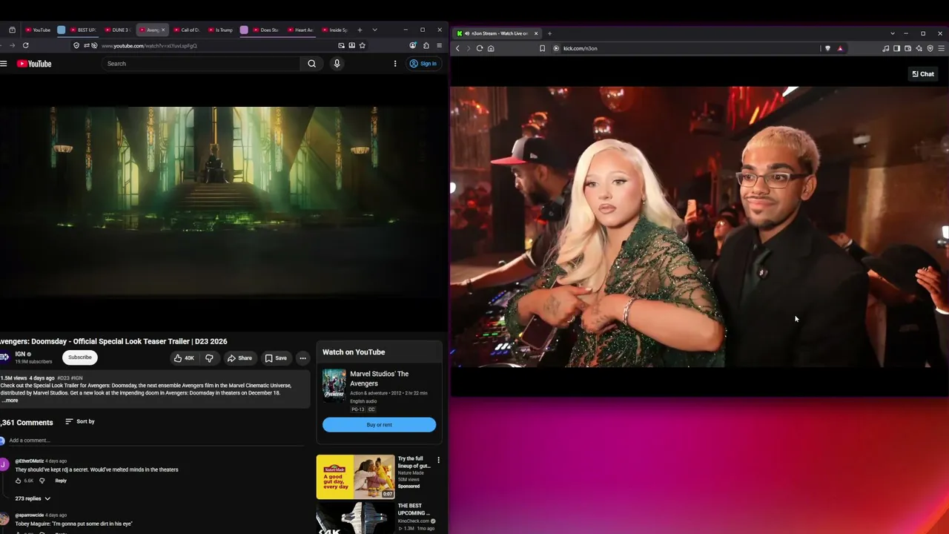The width and height of the screenshot is (949, 534).
Task: Open the tab list dropdown in YouTube browser
Action: [x=374, y=30]
